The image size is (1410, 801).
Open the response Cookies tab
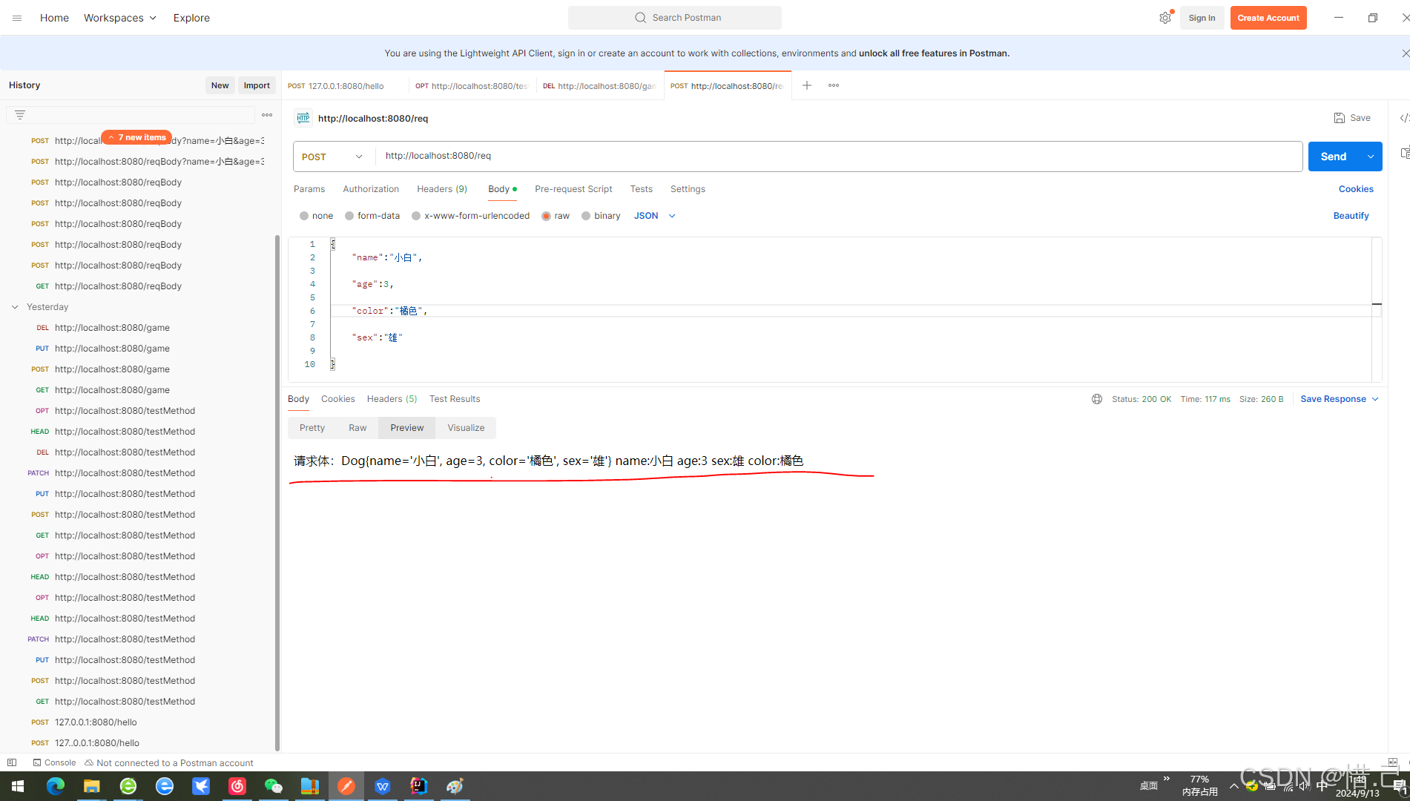338,399
